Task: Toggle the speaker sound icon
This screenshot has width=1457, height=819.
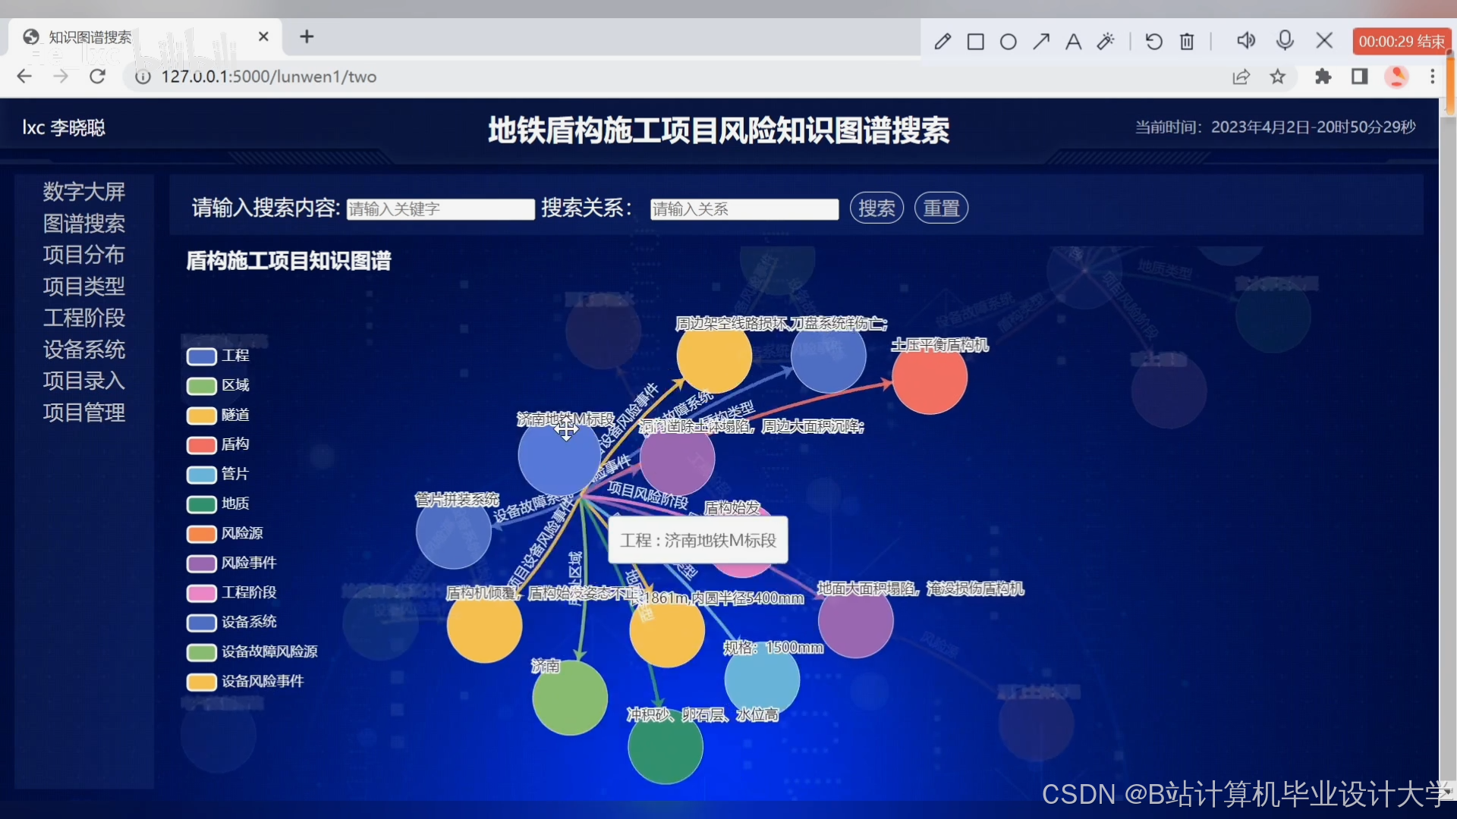Action: point(1245,40)
